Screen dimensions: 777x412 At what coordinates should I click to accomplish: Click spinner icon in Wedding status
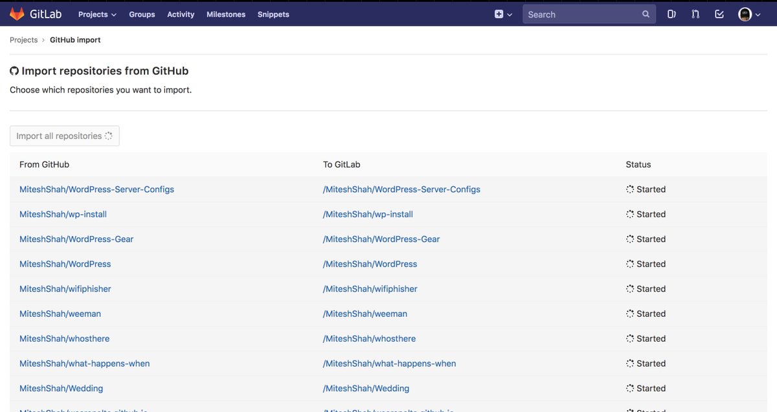coord(630,389)
